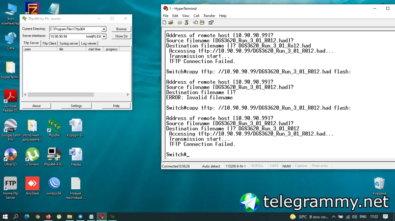Open the notification center icon
The image size is (395, 221).
pyautogui.click(x=386, y=217)
